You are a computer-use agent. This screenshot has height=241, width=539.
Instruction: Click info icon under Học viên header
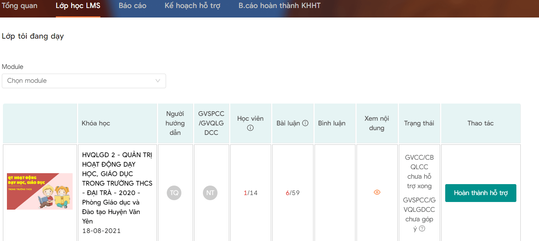250,128
